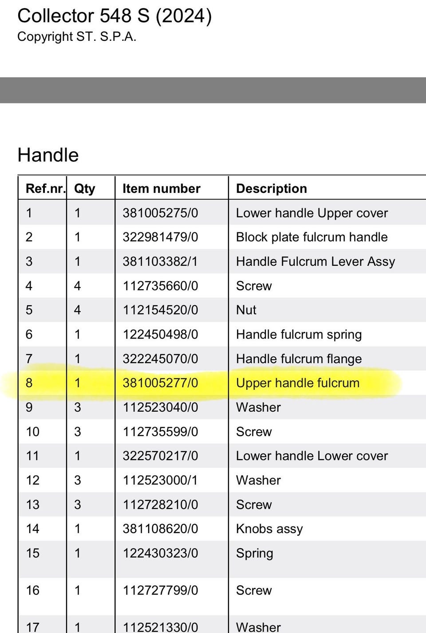This screenshot has width=426, height=633.
Task: Select item number 122430323/0 for Spring
Action: 160,553
